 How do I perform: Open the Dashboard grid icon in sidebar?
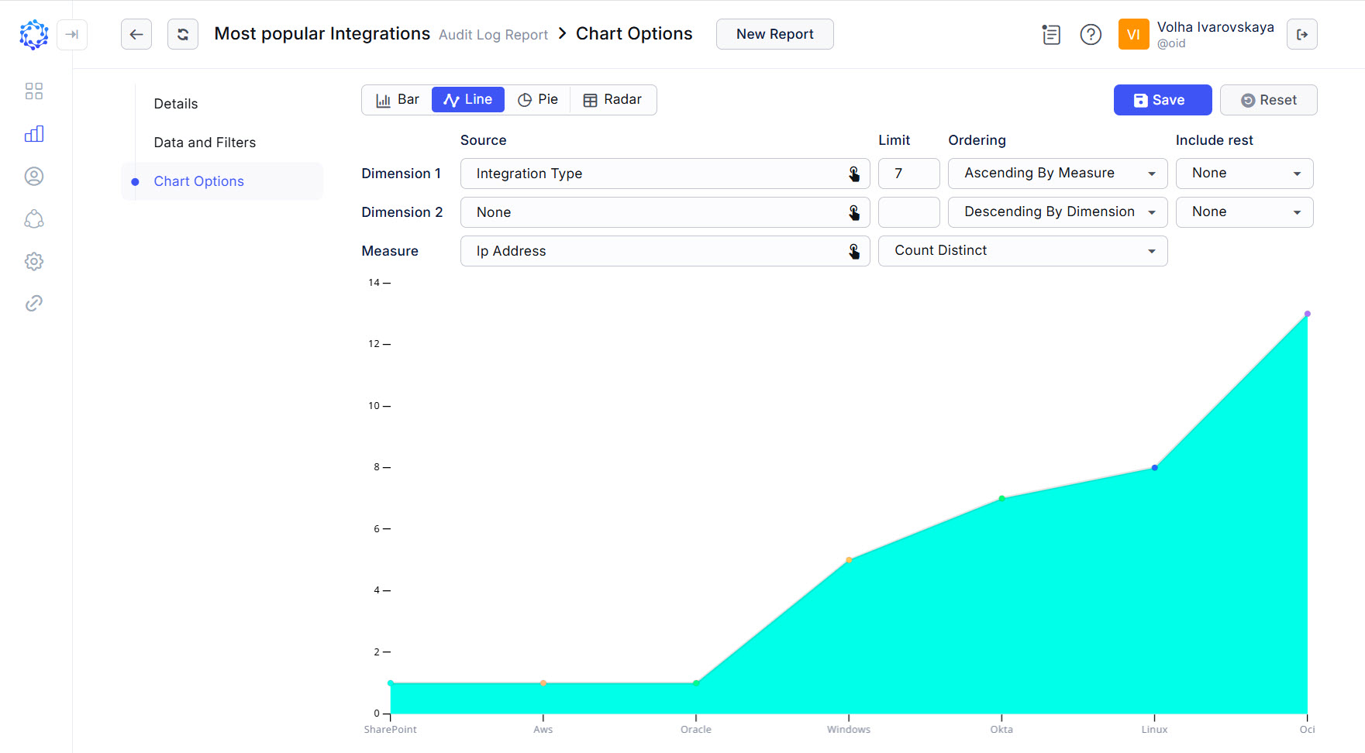[34, 91]
